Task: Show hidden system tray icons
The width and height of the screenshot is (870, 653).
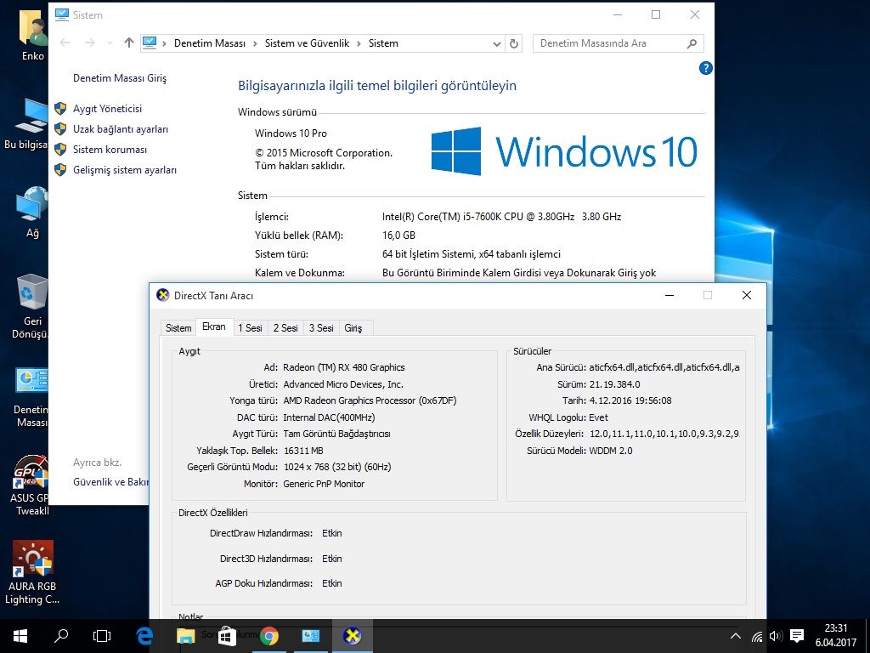Action: [x=736, y=635]
